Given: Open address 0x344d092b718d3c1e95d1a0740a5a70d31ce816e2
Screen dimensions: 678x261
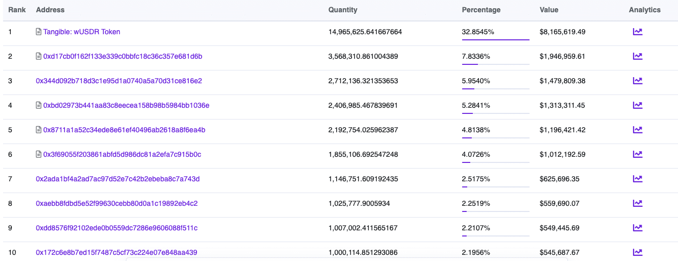Looking at the screenshot, I should pyautogui.click(x=119, y=81).
